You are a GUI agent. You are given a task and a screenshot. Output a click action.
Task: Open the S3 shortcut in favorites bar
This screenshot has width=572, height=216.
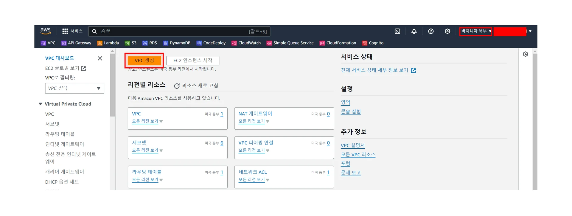131,43
